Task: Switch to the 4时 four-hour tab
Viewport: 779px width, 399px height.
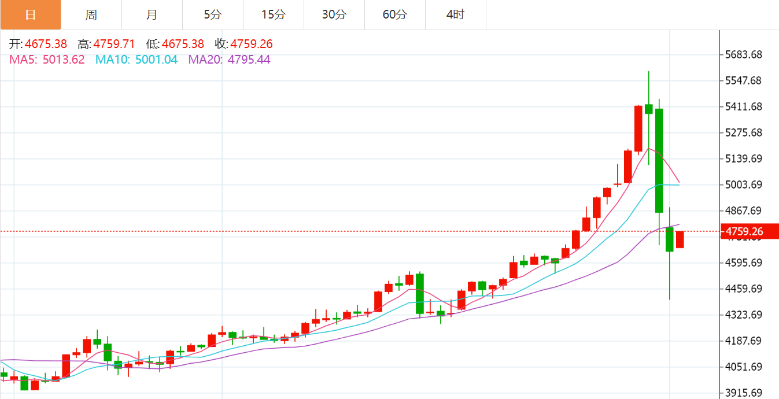Action: click(456, 15)
